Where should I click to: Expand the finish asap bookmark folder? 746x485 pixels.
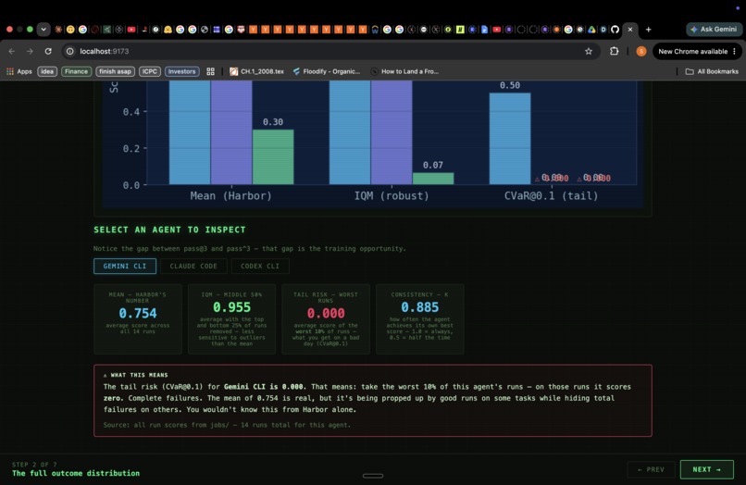[x=115, y=71]
